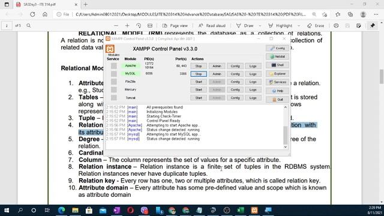Expand Highlight color options dropdown
The image size is (384, 216).
click(x=299, y=25)
